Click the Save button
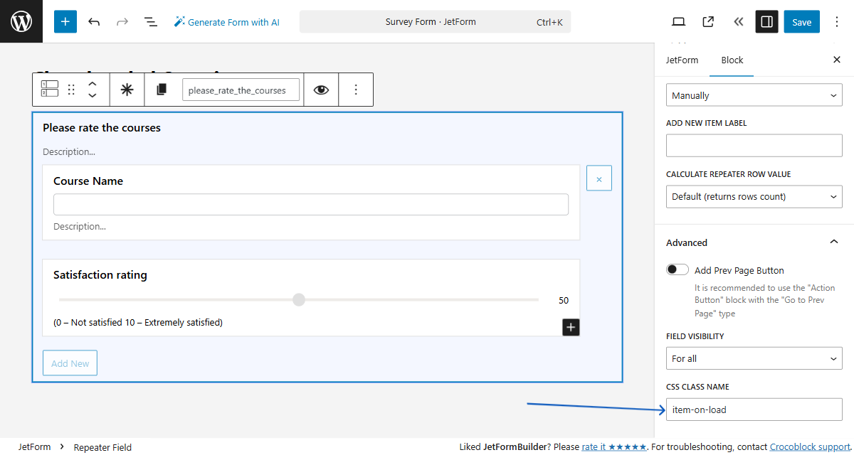This screenshot has width=854, height=455. (x=801, y=21)
